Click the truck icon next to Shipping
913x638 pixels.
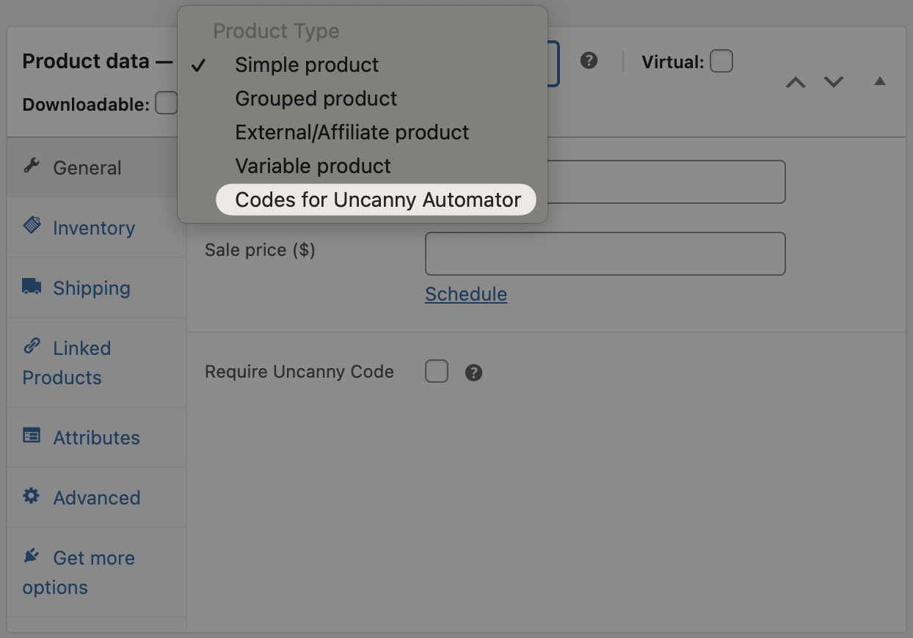coord(31,286)
